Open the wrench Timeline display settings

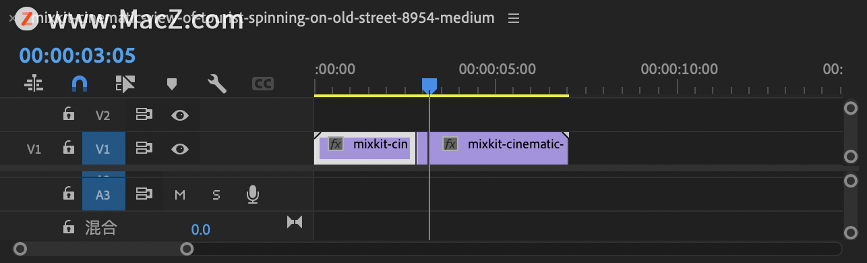click(217, 84)
